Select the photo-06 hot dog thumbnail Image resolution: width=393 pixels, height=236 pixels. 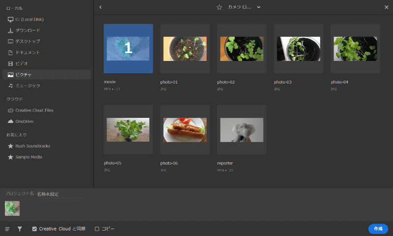click(x=185, y=130)
